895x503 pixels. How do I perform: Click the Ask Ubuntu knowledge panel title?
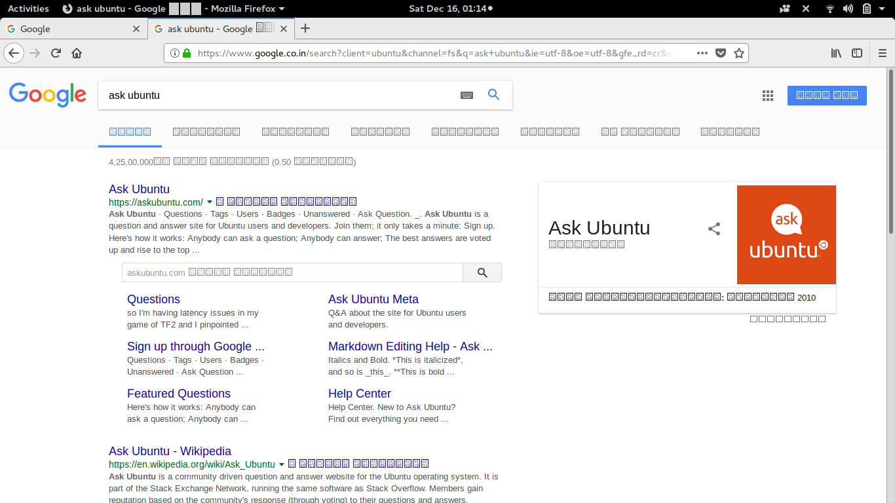pyautogui.click(x=599, y=228)
